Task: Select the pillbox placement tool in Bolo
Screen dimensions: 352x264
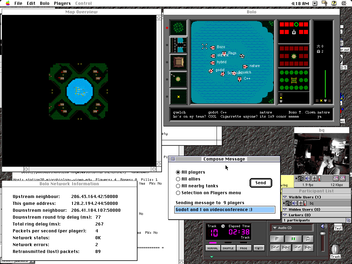Action: [178, 79]
